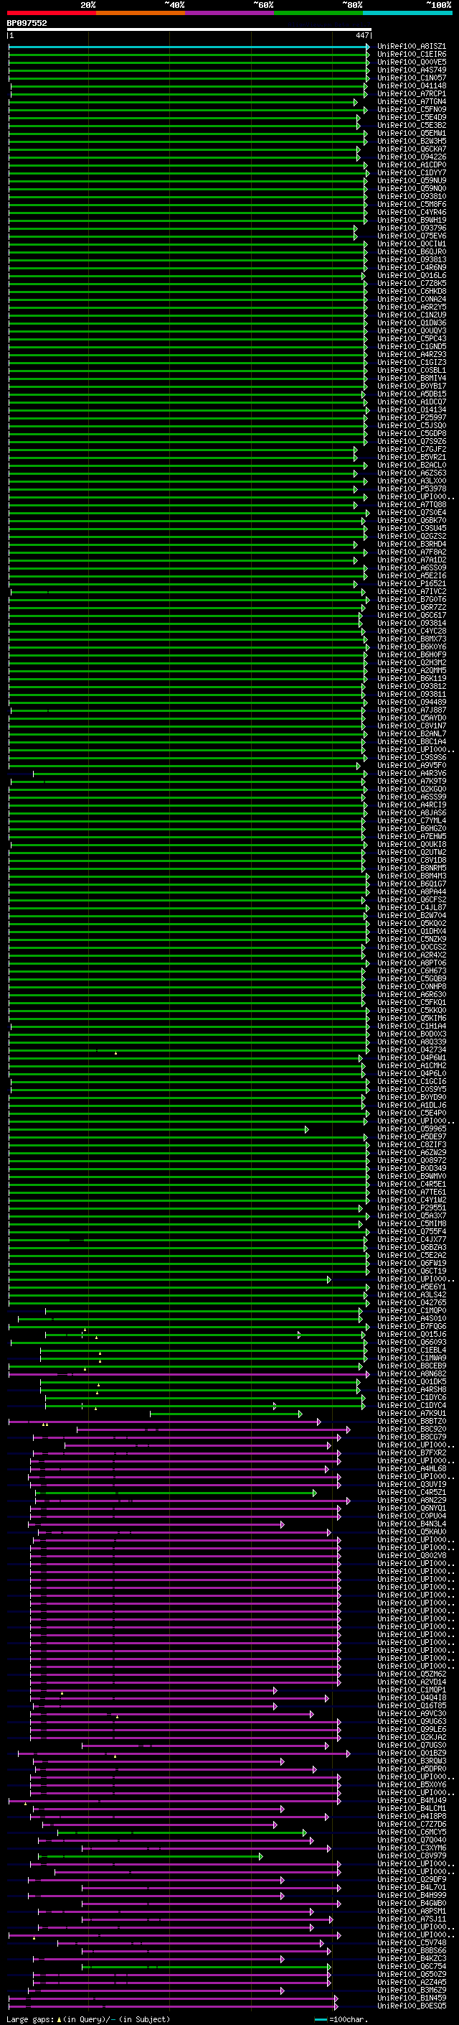This screenshot has width=459, height=2025.
Task: Click the UniRef100_O42765 label
Action: click(x=412, y=1303)
